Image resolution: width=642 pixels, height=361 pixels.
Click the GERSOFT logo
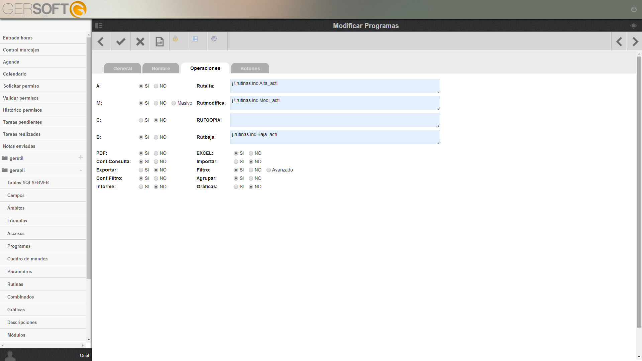[44, 9]
